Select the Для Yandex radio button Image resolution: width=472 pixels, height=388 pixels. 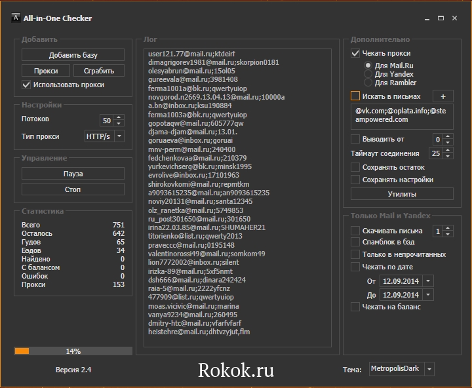[x=368, y=75]
